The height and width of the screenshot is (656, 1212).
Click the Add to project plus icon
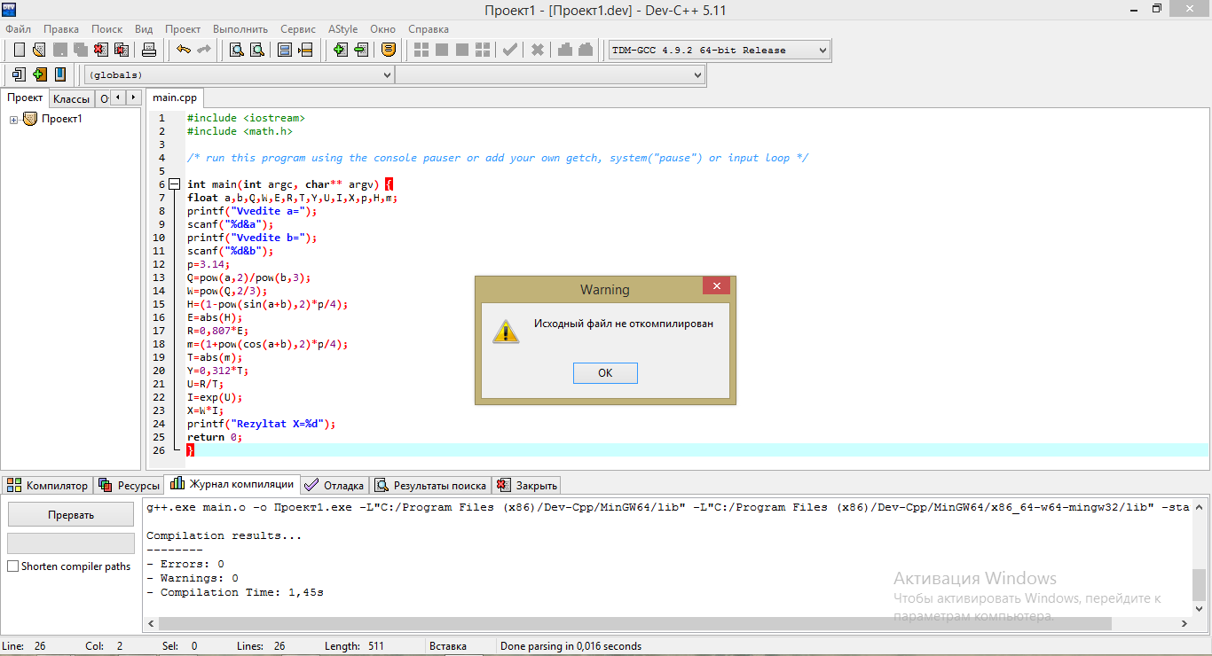pyautogui.click(x=340, y=50)
